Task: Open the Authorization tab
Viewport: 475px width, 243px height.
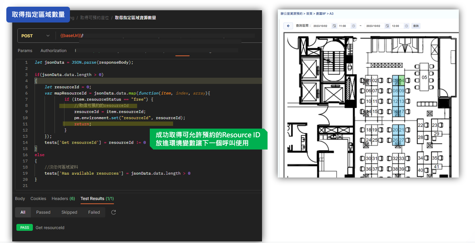Action: 53,50
